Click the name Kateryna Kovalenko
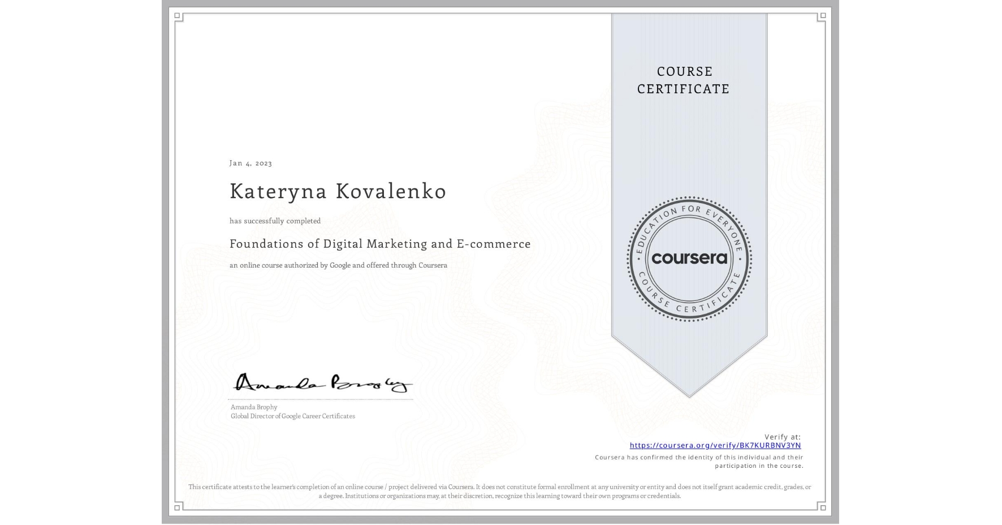Viewport: 1002px width, 525px height. click(x=338, y=192)
